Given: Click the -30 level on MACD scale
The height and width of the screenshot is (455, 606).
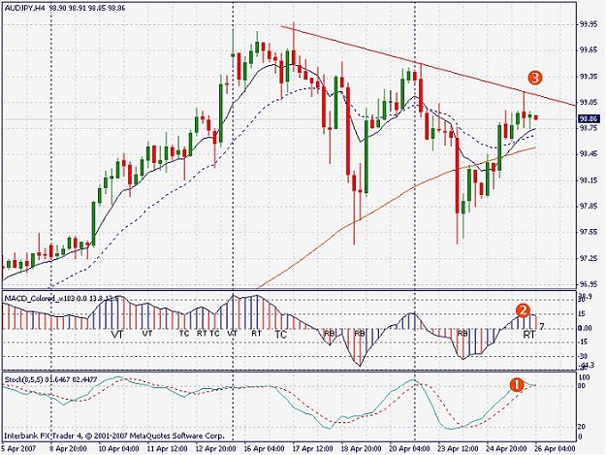Looking at the screenshot, I should [x=584, y=356].
